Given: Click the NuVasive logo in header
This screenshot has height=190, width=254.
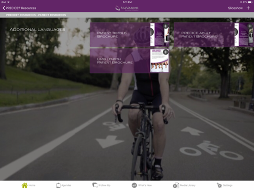Looking at the screenshot, I should coord(127,8).
